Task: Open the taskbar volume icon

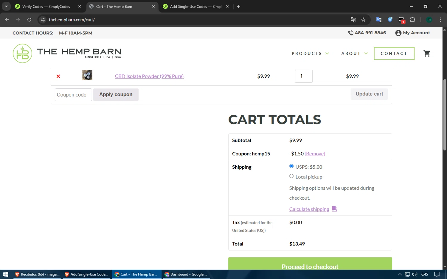Action: point(415,274)
